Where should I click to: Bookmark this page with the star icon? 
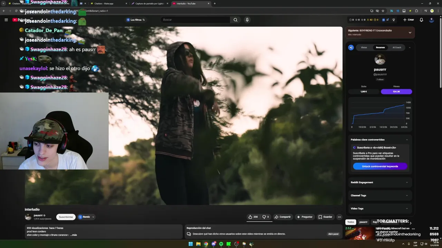click(383, 11)
